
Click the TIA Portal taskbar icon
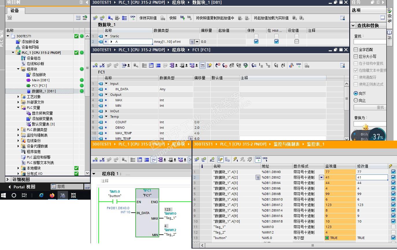click(63, 195)
